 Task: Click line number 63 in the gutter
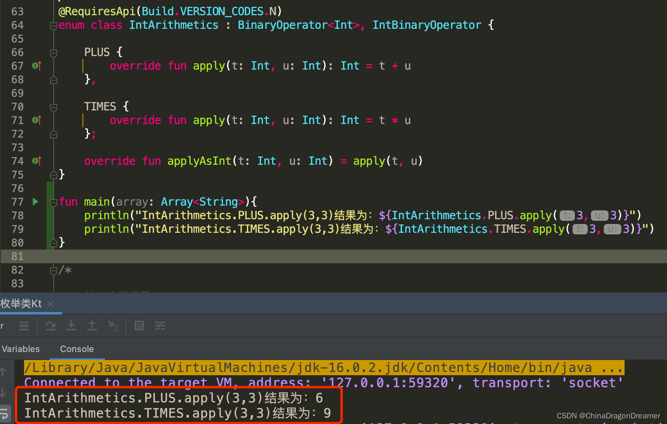click(x=18, y=12)
